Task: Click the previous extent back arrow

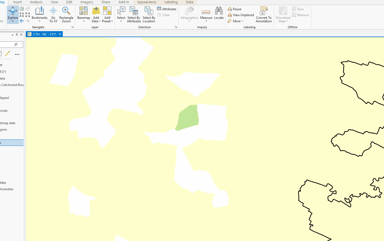Action: [21, 21]
